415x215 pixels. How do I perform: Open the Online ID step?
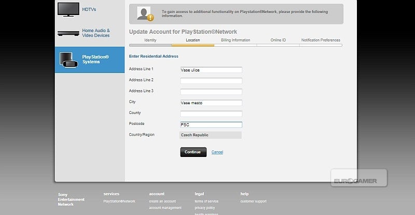pyautogui.click(x=278, y=40)
